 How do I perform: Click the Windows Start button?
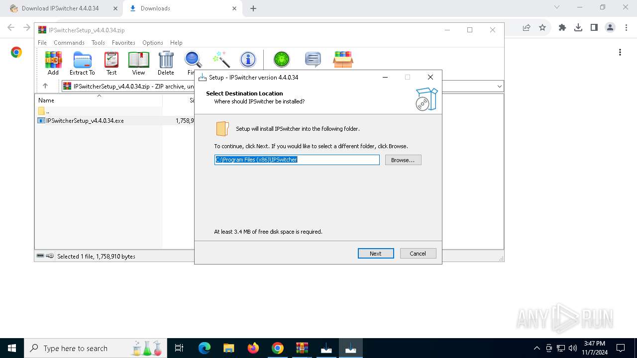[x=12, y=348]
